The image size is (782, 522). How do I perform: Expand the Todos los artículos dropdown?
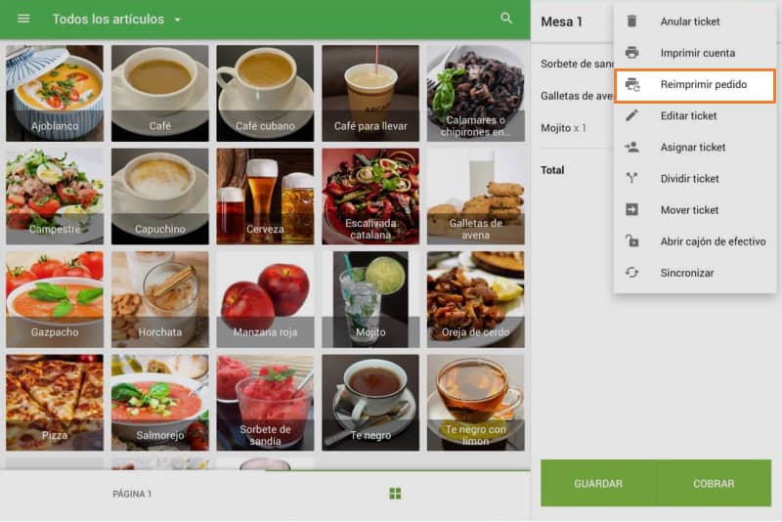coord(116,19)
